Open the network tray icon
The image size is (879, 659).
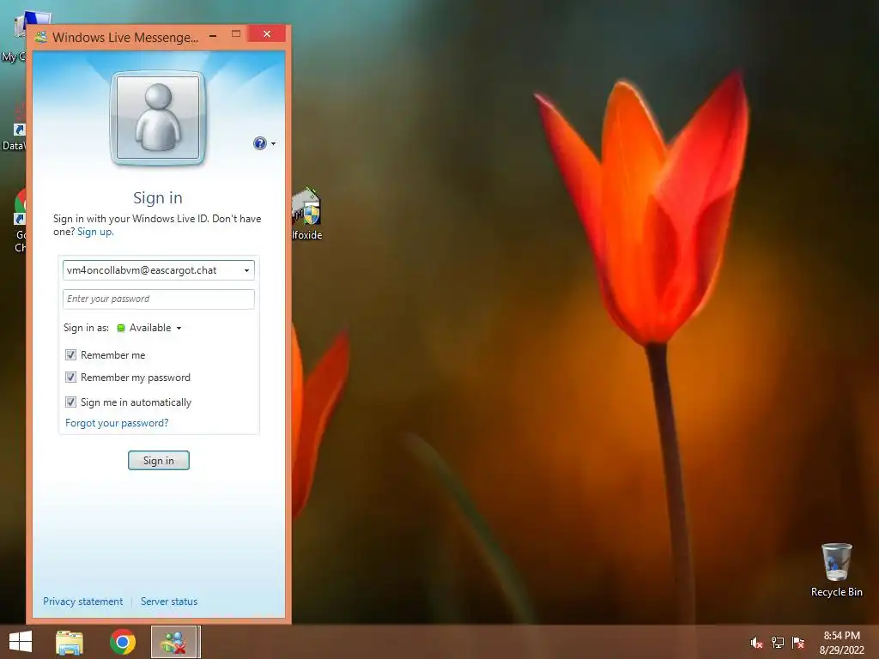[x=778, y=643]
